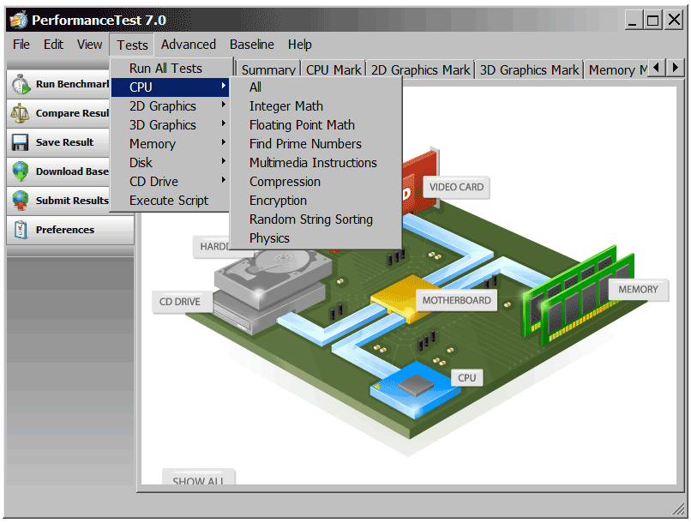Click the scales Compare Results icon
The width and height of the screenshot is (691, 523).
[x=21, y=113]
